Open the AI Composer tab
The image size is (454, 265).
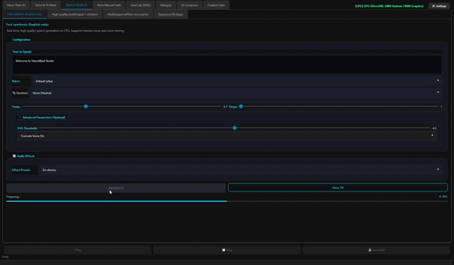click(x=190, y=5)
